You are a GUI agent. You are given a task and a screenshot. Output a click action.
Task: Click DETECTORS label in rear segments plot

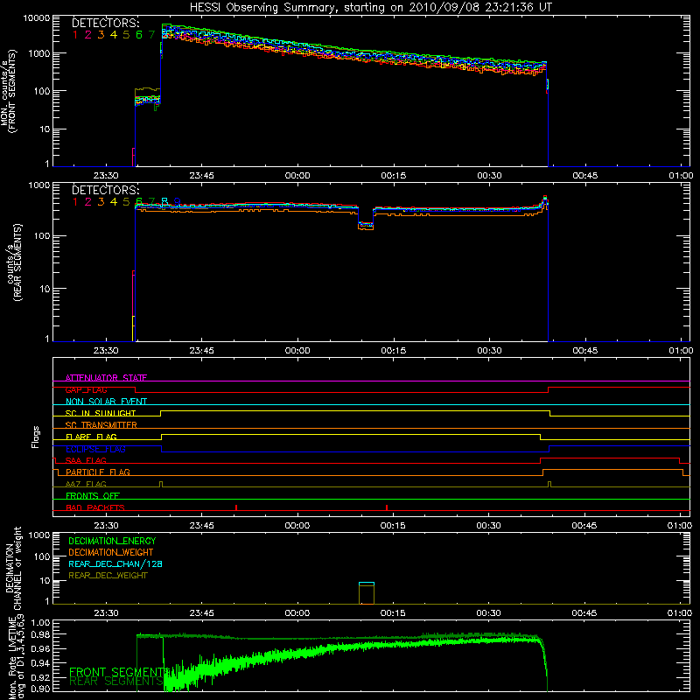click(x=106, y=190)
